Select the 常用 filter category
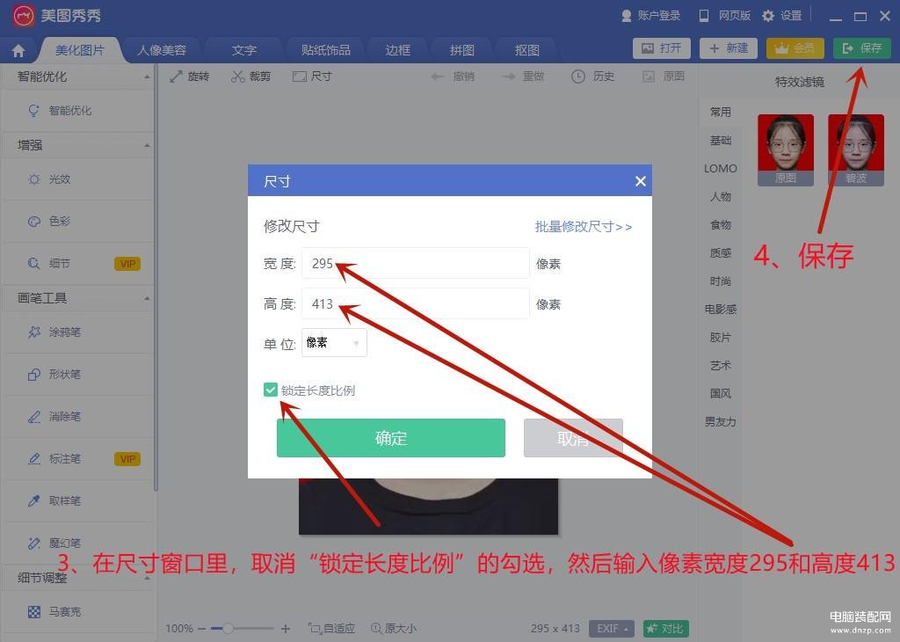The width and height of the screenshot is (900, 642). 721,112
